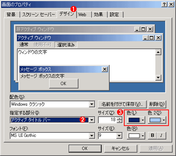The width and height of the screenshot is (176, 156).
Task: Click the message box X icon in preview
Action: (105, 69)
